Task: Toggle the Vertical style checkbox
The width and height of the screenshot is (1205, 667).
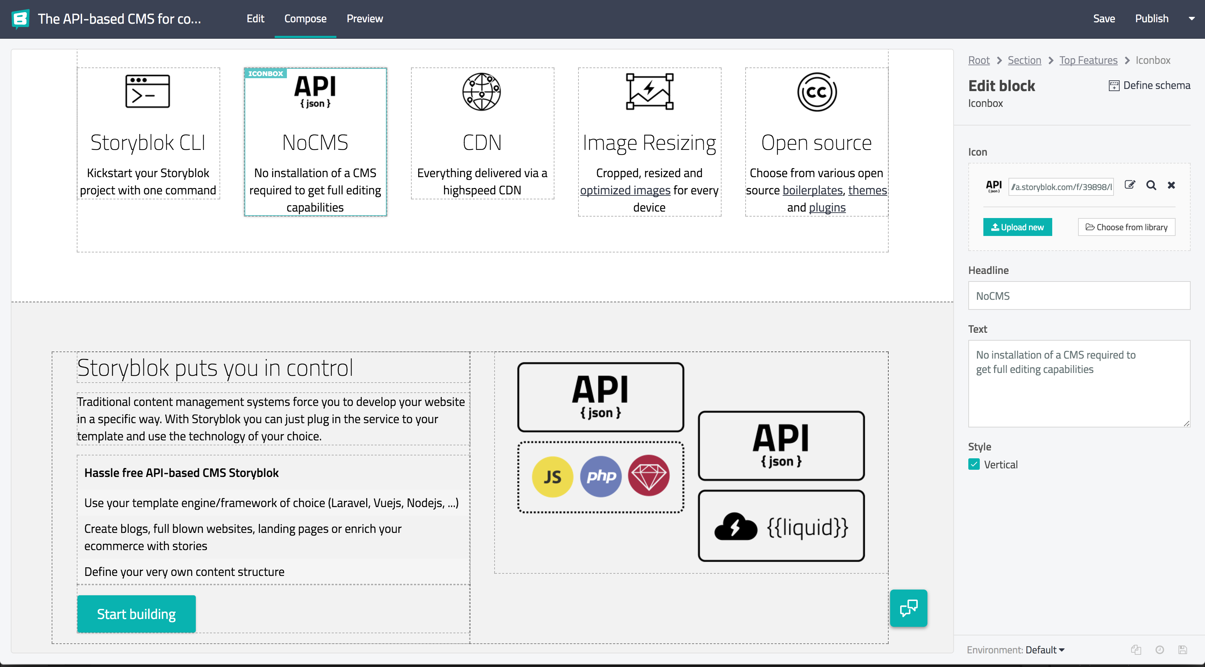Action: coord(973,464)
